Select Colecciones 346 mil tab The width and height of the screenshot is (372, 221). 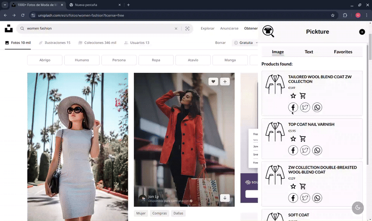97,43
